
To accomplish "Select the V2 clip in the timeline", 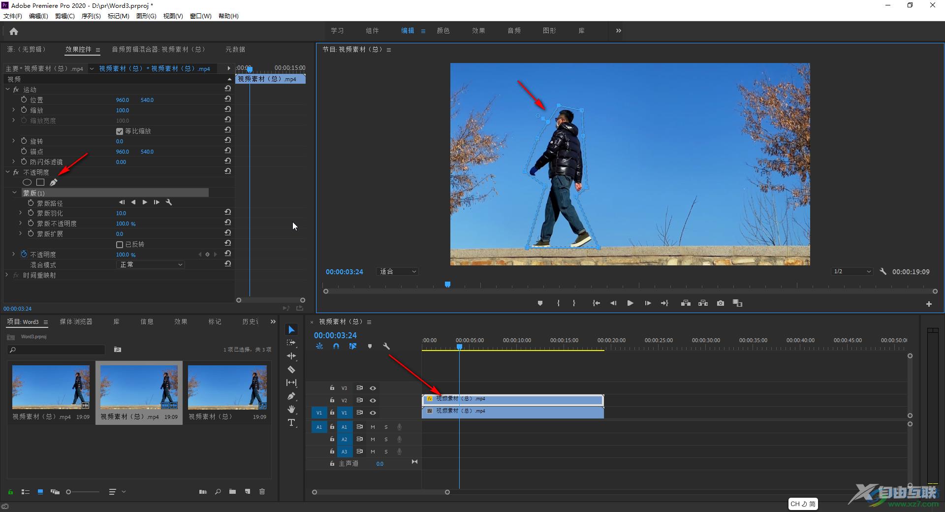I will click(512, 400).
